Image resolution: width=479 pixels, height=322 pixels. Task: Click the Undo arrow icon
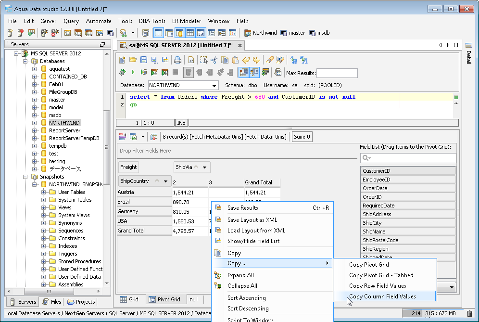246,60
